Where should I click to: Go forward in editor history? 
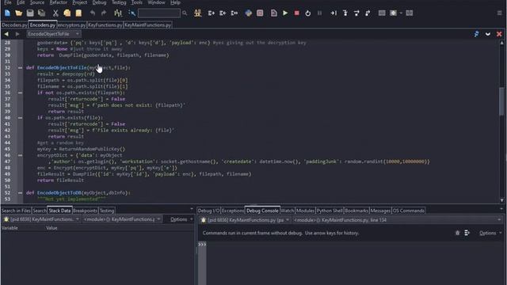pos(17,34)
